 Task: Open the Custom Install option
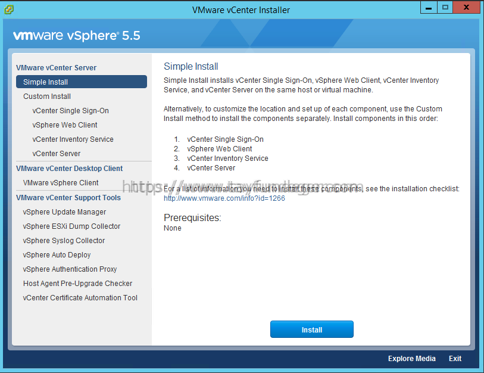point(47,97)
